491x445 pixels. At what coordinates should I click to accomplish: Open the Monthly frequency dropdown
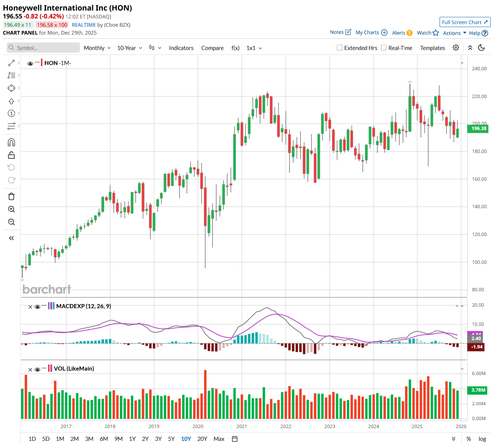(97, 48)
